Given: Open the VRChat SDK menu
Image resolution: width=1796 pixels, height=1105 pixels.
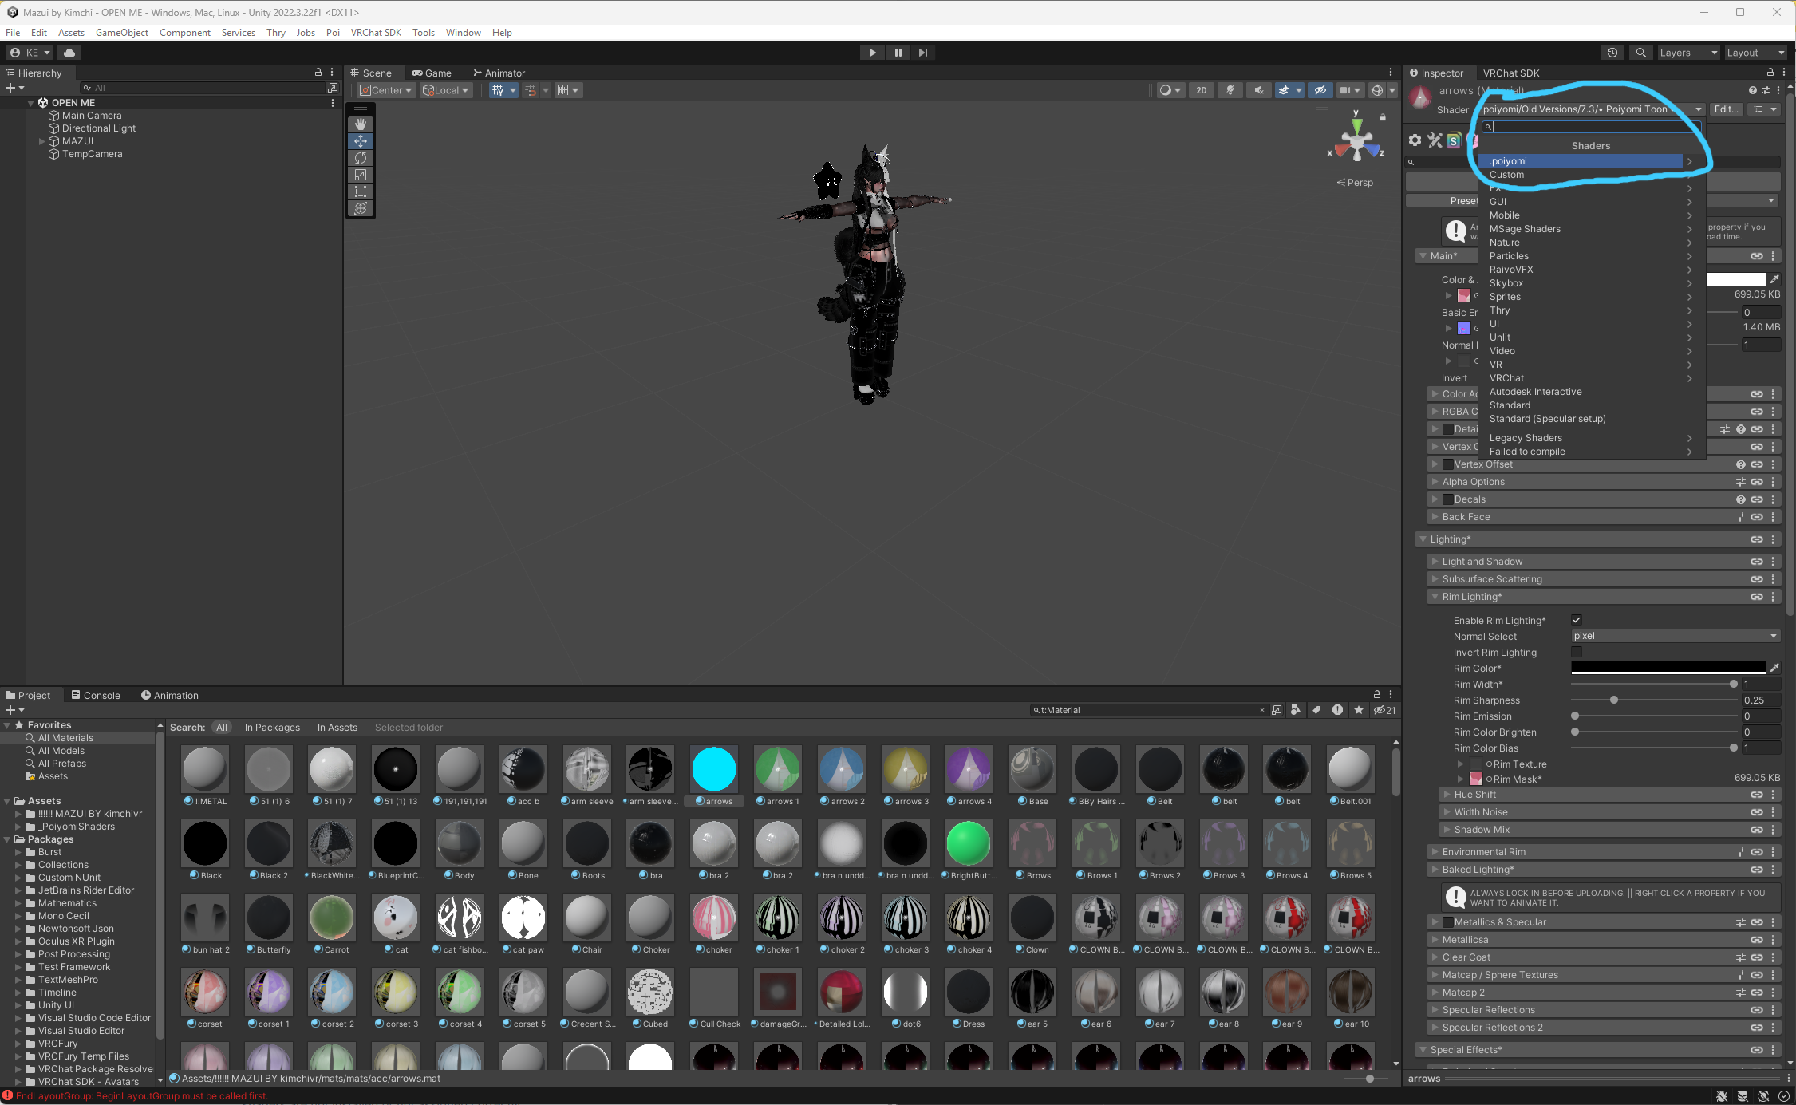Looking at the screenshot, I should [x=376, y=33].
